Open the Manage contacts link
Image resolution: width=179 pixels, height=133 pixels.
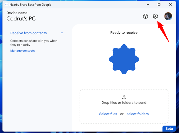[23, 51]
